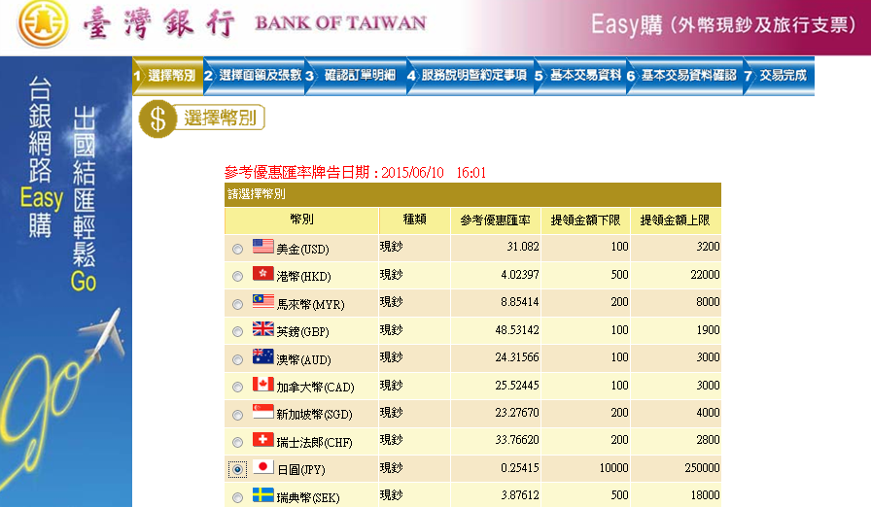Click the MYR rate 8.85414
Image resolution: width=871 pixels, height=507 pixels.
pyautogui.click(x=520, y=302)
